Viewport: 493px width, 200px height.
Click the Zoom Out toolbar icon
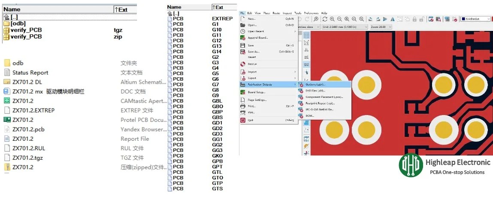339,19
